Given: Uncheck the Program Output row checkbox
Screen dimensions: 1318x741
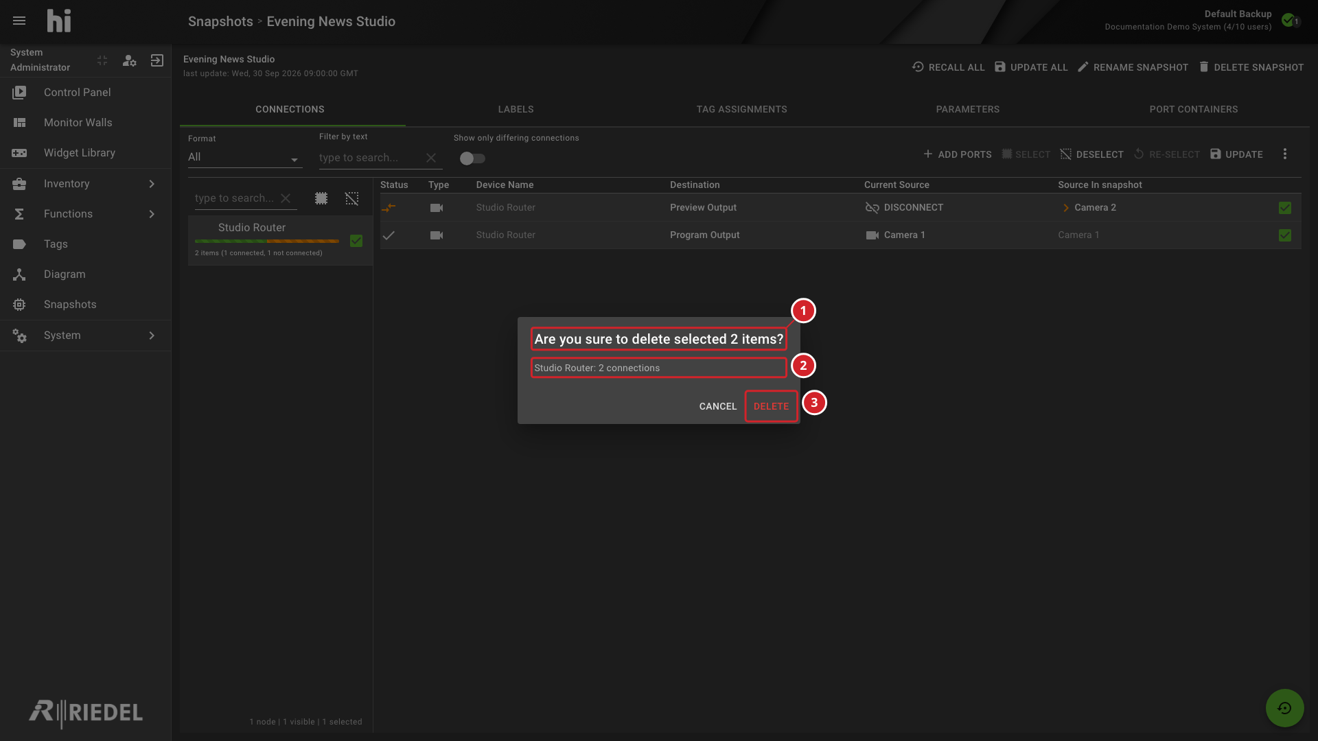Looking at the screenshot, I should coord(1285,235).
